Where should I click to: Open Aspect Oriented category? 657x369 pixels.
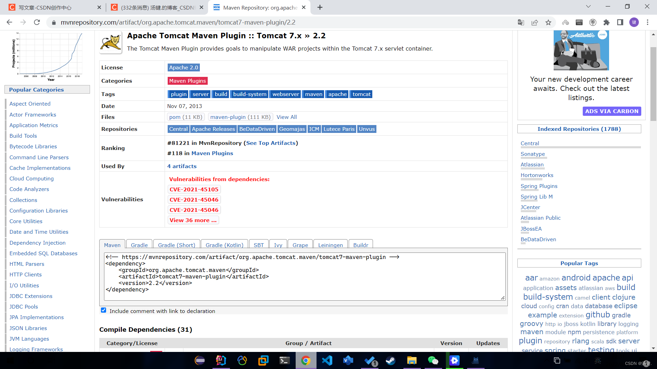(x=30, y=104)
